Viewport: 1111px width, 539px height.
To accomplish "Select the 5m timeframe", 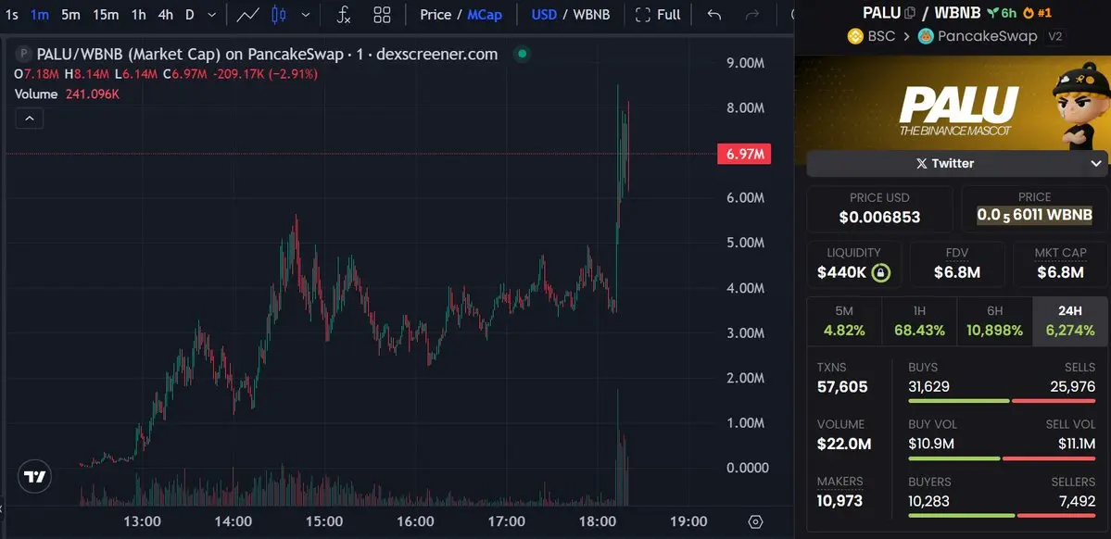I will (70, 15).
